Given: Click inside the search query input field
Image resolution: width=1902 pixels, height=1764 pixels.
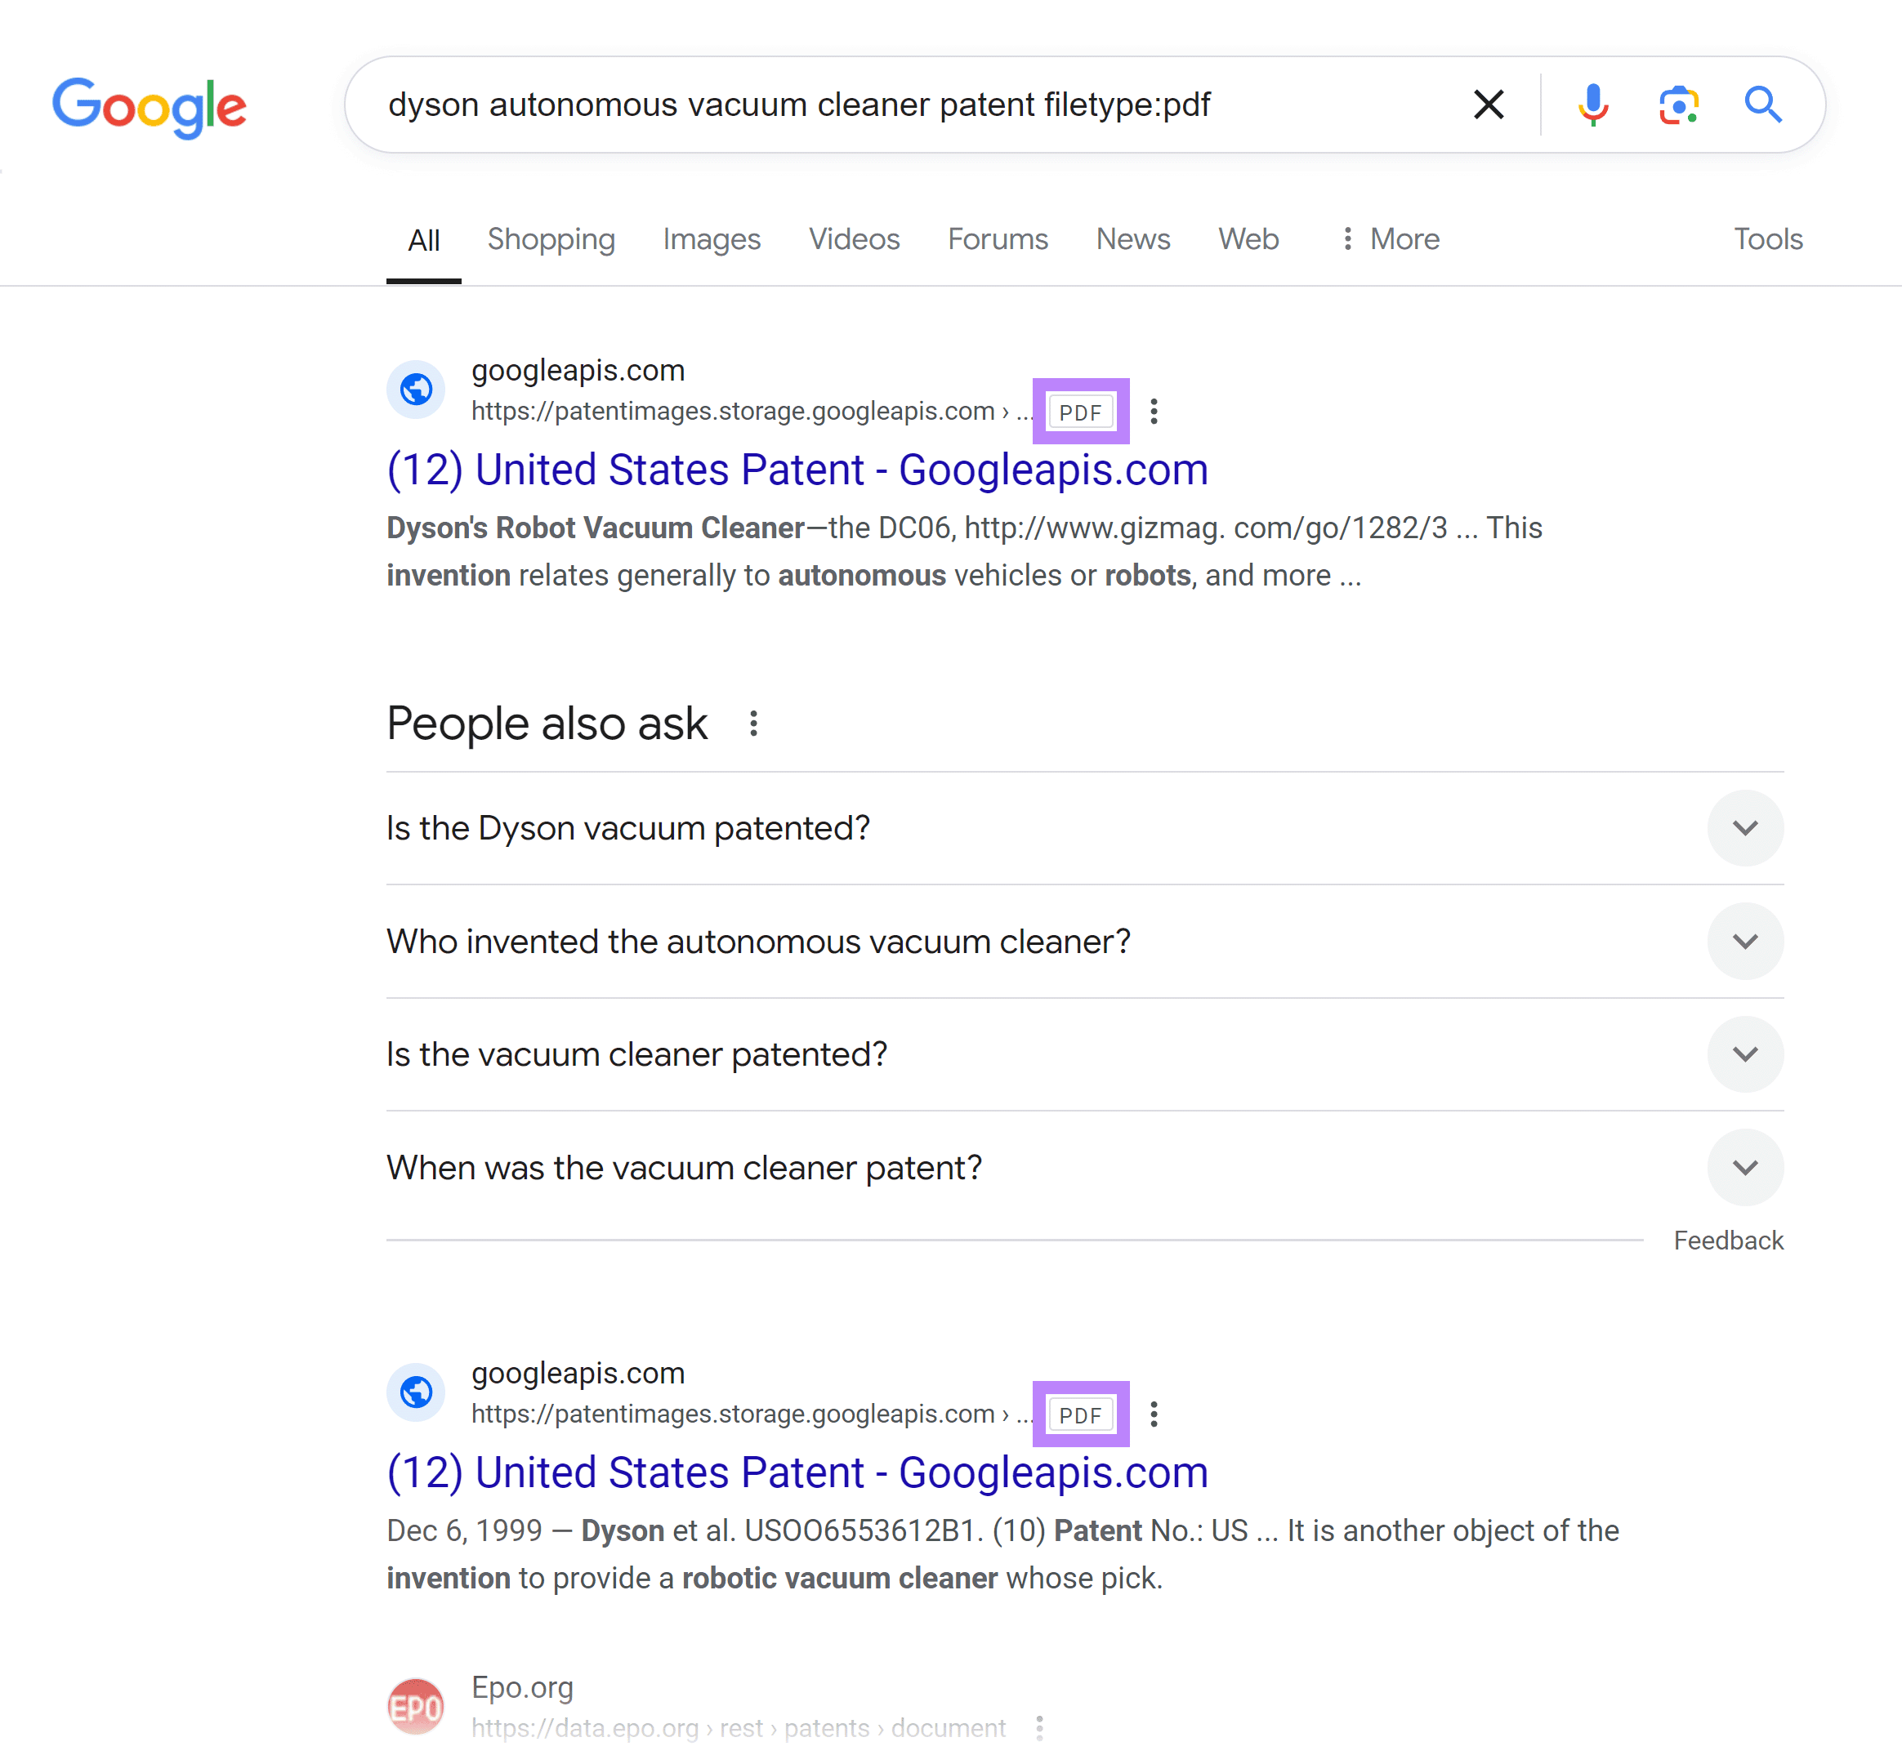Looking at the screenshot, I should pyautogui.click(x=859, y=105).
